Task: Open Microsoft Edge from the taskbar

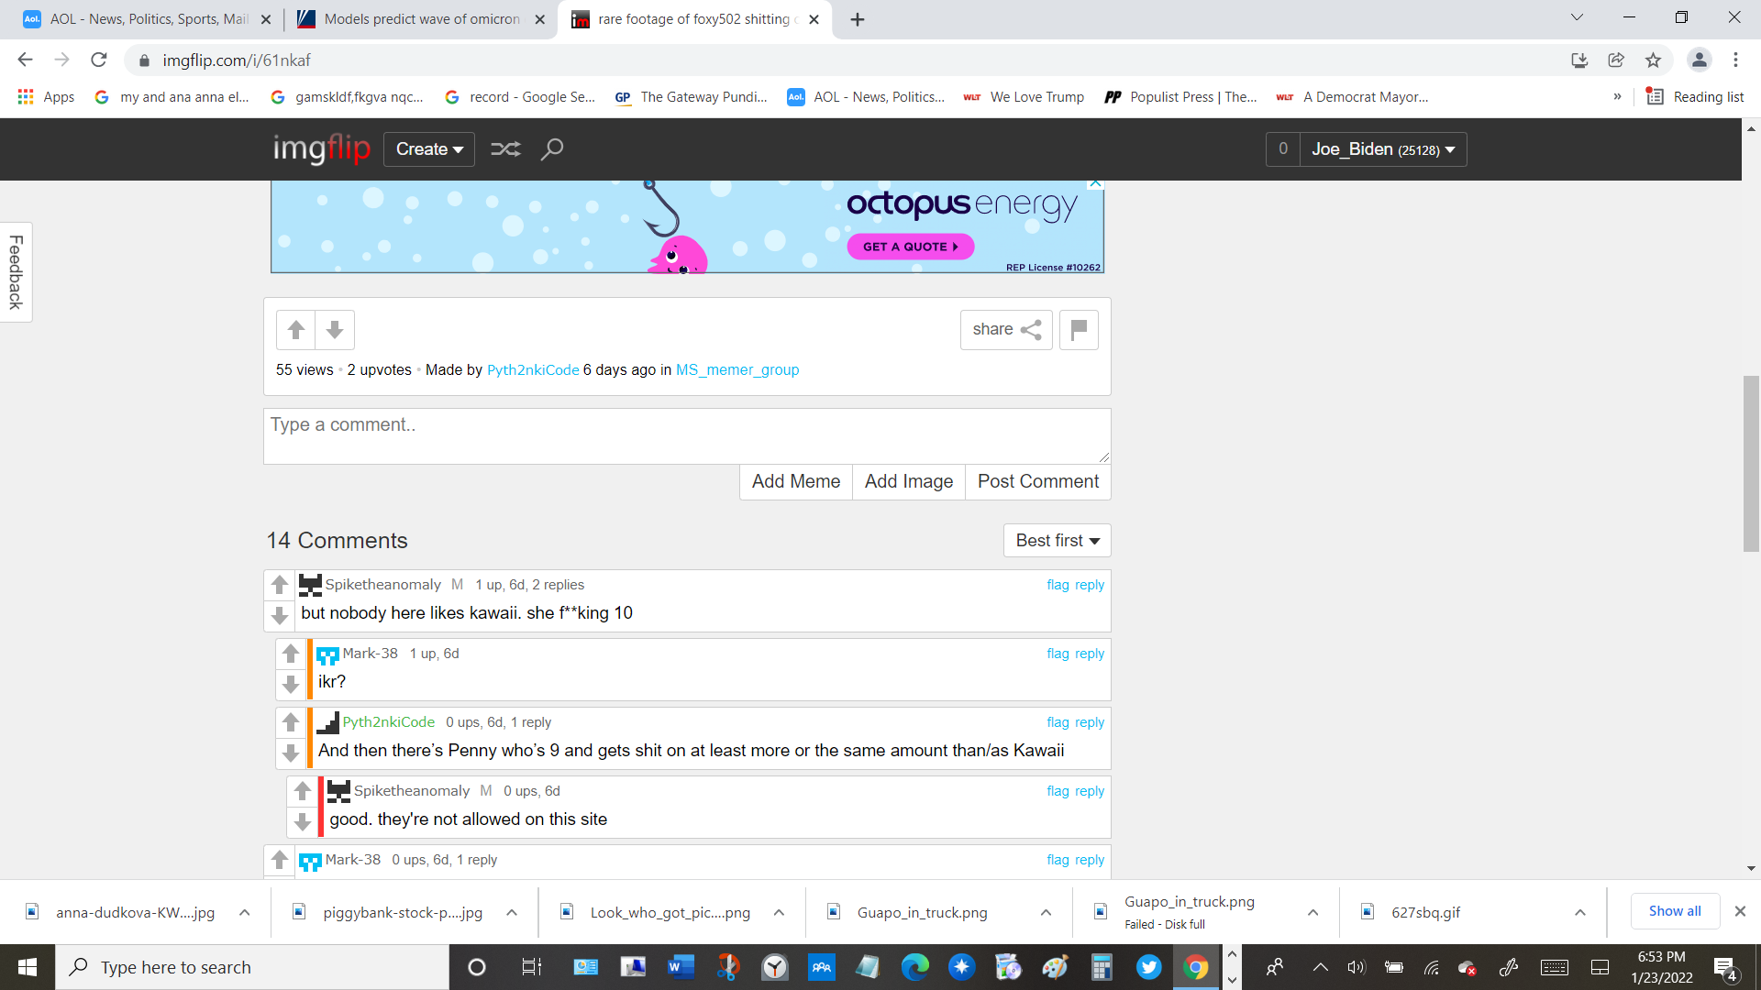Action: coord(914,967)
